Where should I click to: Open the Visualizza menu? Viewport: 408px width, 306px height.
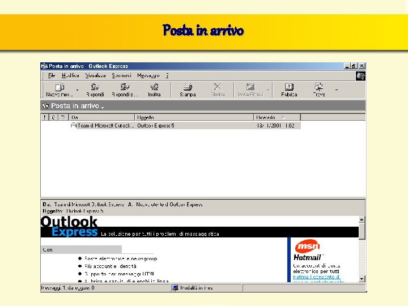coord(96,75)
